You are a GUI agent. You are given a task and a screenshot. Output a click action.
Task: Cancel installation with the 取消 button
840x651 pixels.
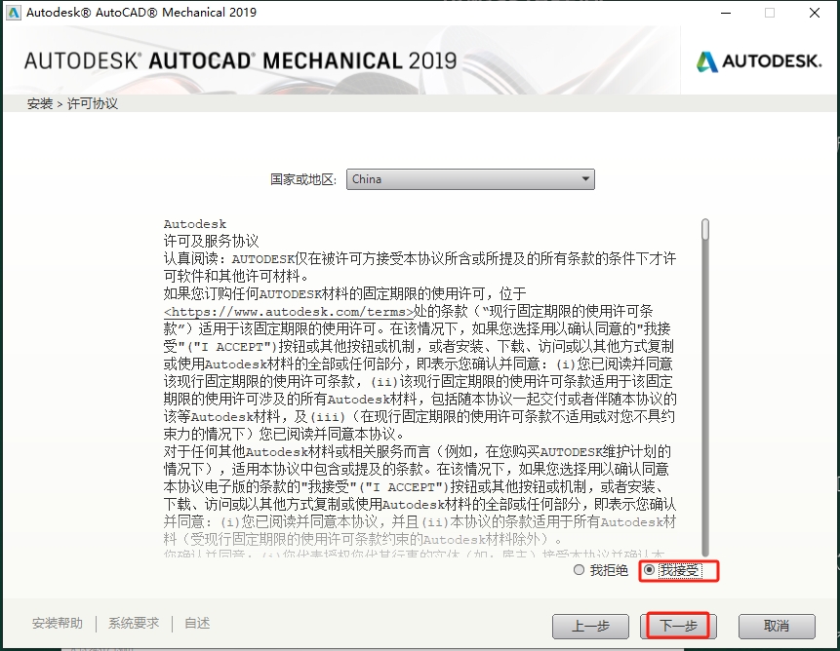[777, 626]
